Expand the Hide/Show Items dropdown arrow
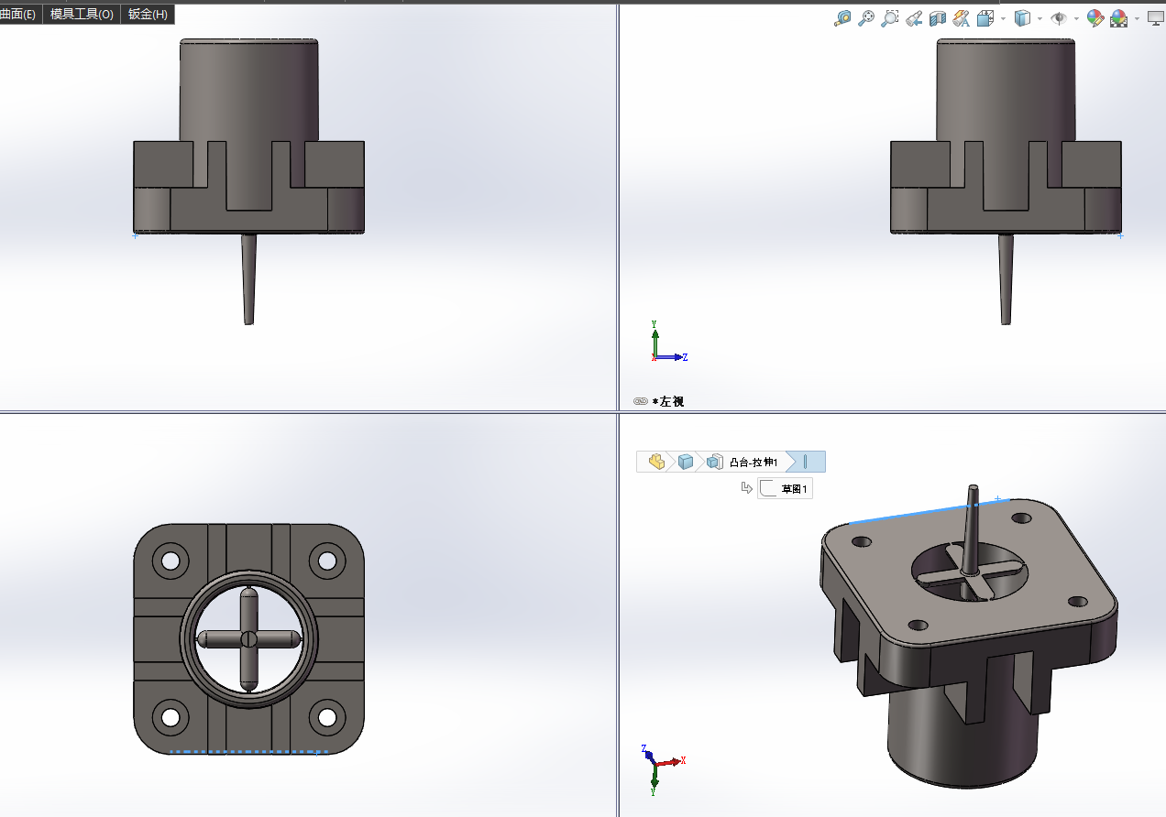1166x817 pixels. (1076, 18)
